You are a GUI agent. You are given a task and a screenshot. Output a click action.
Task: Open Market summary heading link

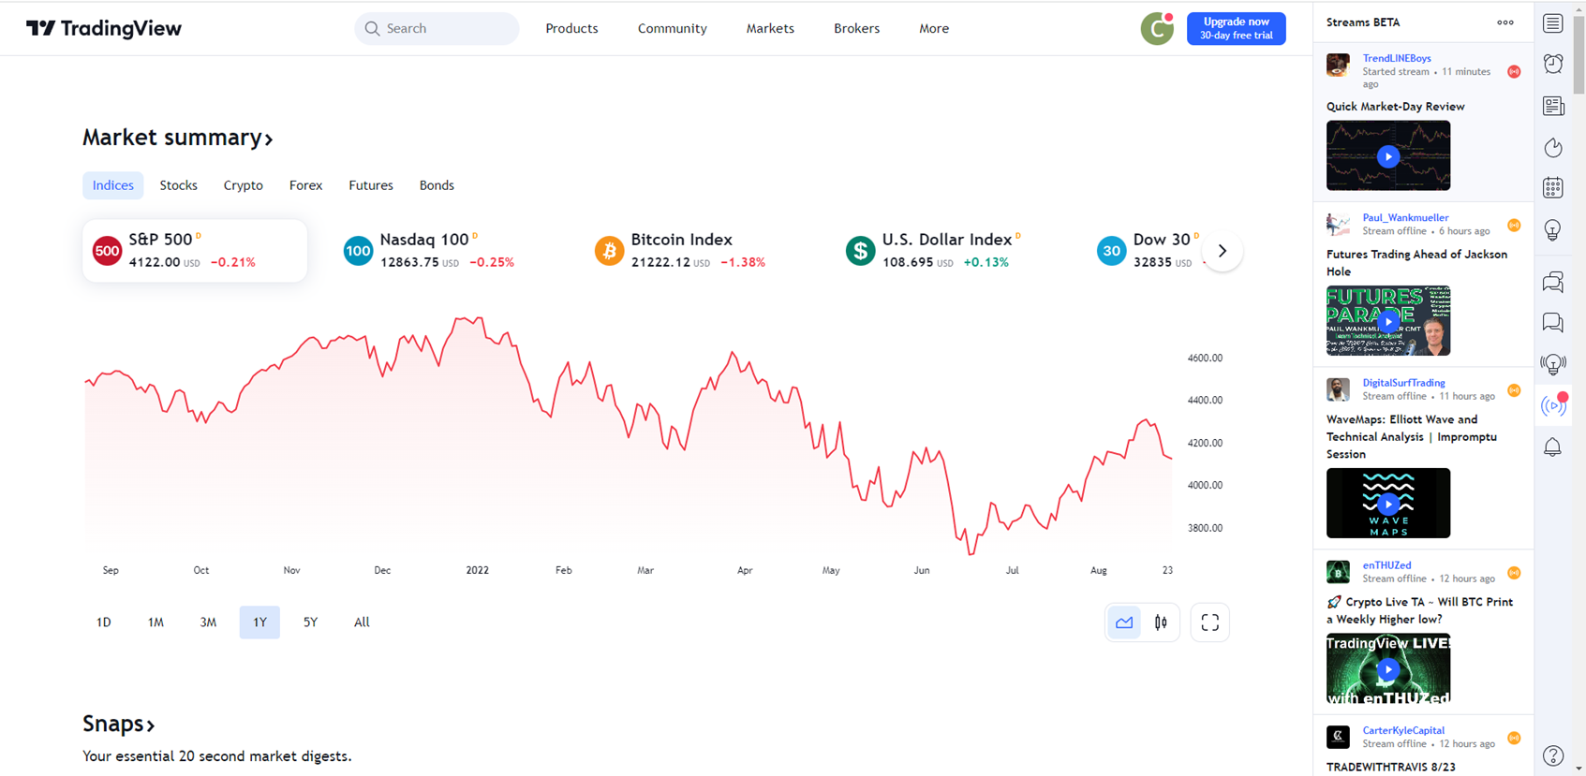tap(178, 138)
